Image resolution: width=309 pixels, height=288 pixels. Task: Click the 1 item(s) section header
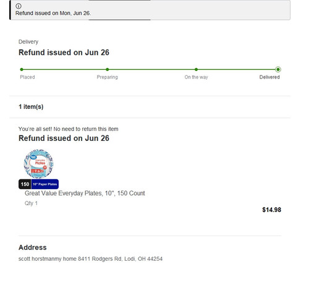pos(31,107)
